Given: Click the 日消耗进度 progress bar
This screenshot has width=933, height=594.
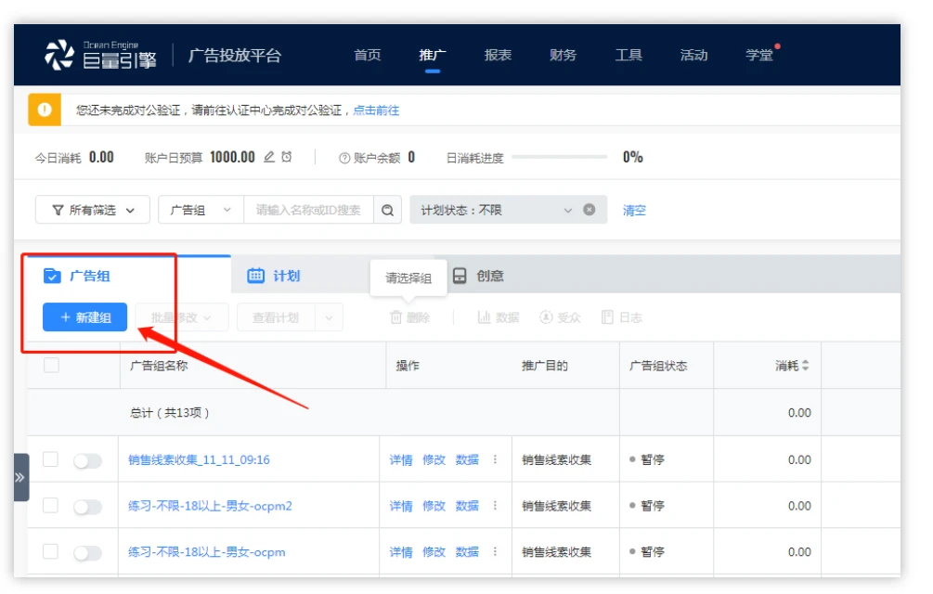Looking at the screenshot, I should pos(559,158).
